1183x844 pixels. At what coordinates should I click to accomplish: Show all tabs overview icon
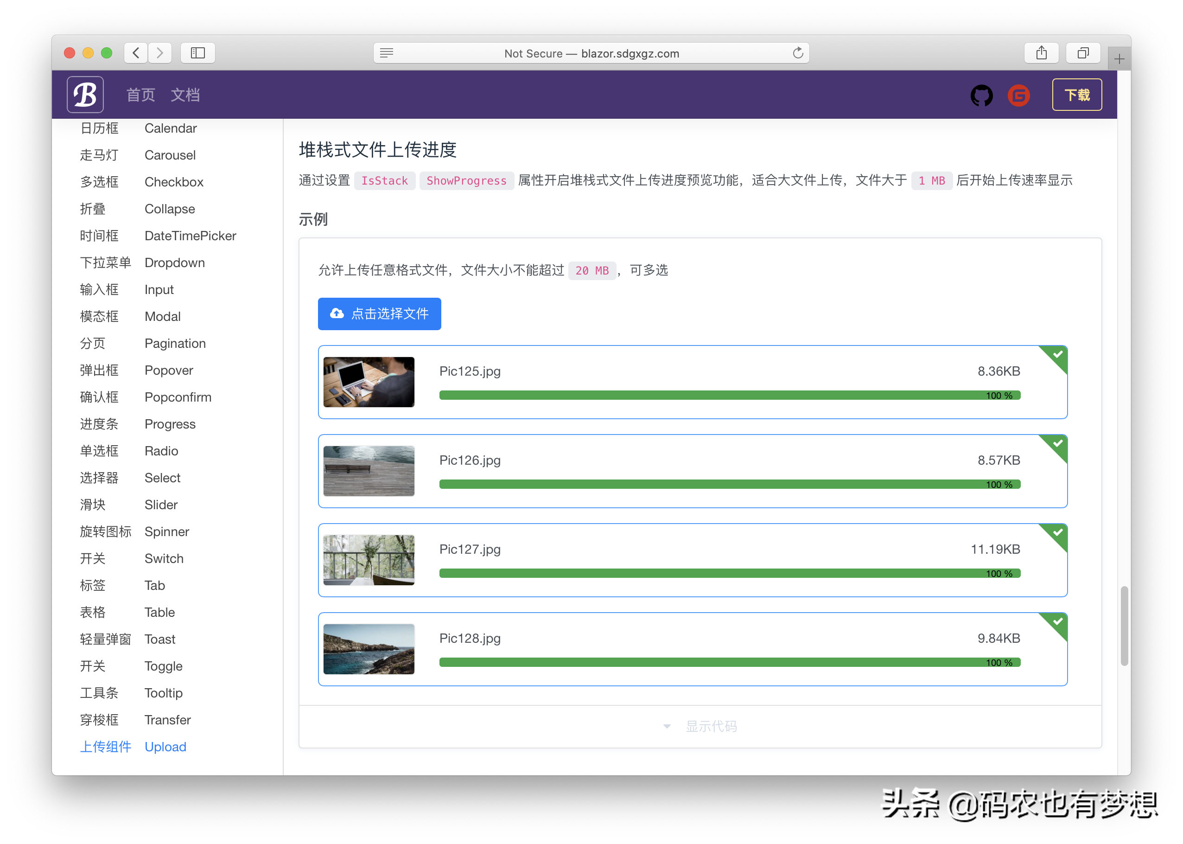click(1083, 53)
